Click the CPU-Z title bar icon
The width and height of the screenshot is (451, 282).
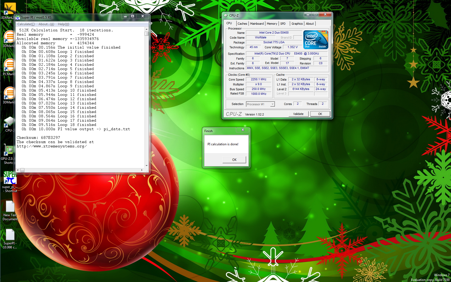225,16
